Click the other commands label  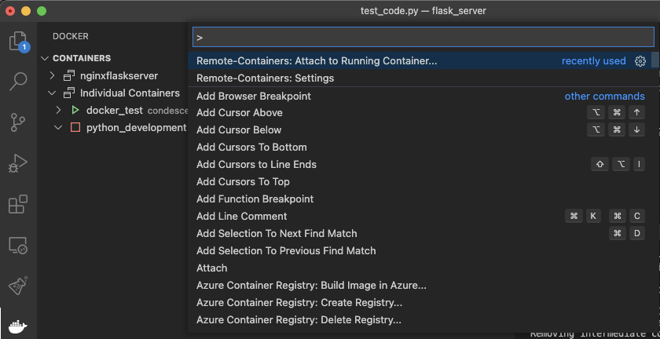click(x=604, y=97)
